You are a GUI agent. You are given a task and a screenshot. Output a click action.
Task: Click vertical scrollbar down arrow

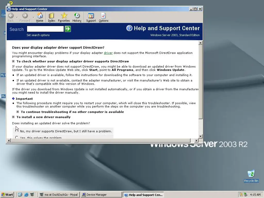coord(200,136)
